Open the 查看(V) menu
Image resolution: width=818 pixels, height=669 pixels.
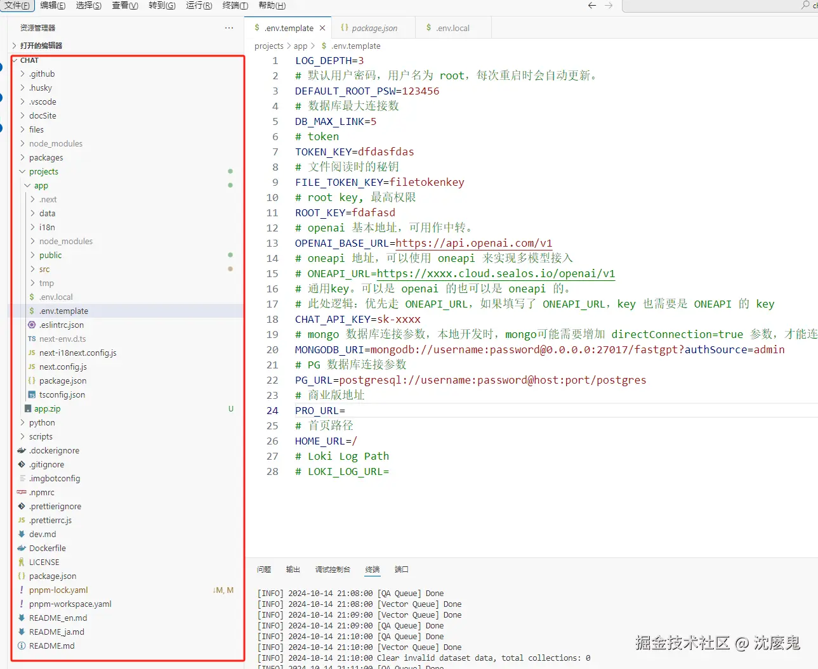coord(125,5)
